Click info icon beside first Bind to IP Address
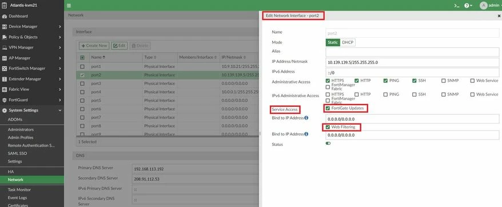502x207 pixels. [x=306, y=118]
